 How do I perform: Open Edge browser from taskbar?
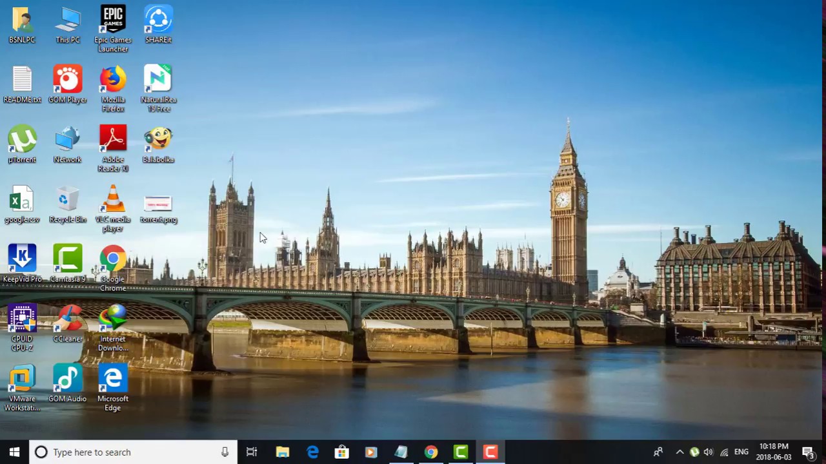[312, 452]
